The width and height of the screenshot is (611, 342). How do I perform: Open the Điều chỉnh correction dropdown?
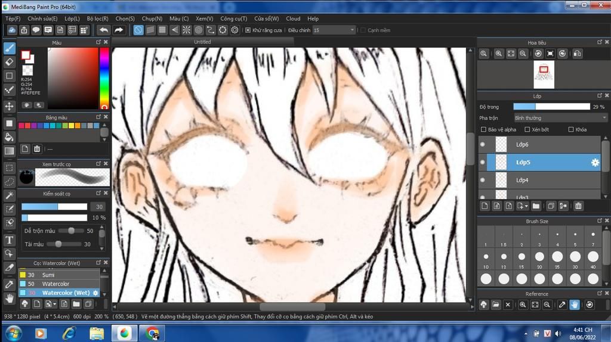click(x=334, y=30)
